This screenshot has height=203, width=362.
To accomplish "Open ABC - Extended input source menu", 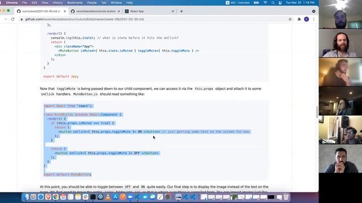I will coord(238,2).
